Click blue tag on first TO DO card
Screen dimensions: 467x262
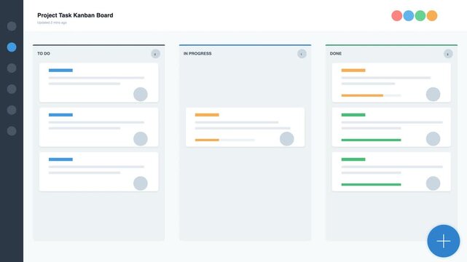60,71
